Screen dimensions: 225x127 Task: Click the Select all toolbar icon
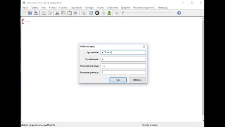tap(76, 13)
